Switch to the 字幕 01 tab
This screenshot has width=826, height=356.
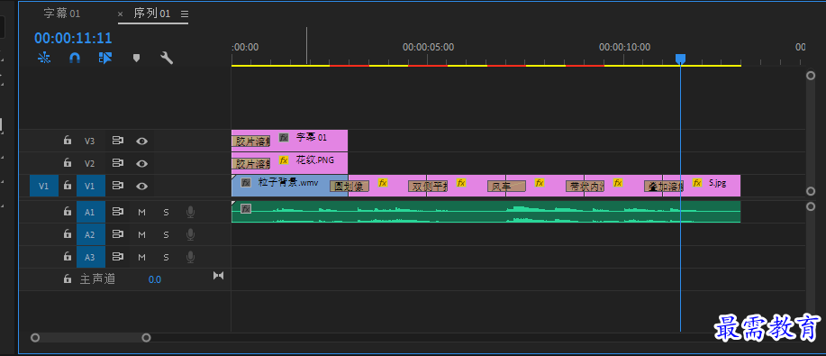pyautogui.click(x=61, y=14)
